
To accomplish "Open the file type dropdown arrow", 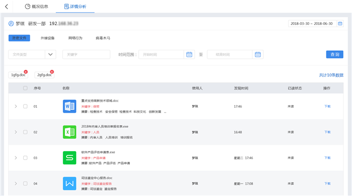I will pyautogui.click(x=50, y=54).
